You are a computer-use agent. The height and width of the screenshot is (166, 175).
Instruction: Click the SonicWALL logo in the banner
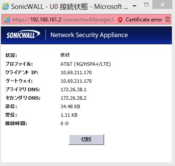point(23,34)
